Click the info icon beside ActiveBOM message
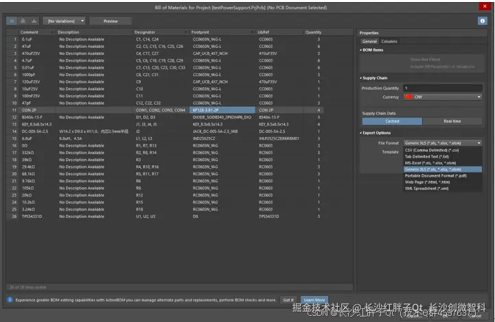 [x=10, y=299]
